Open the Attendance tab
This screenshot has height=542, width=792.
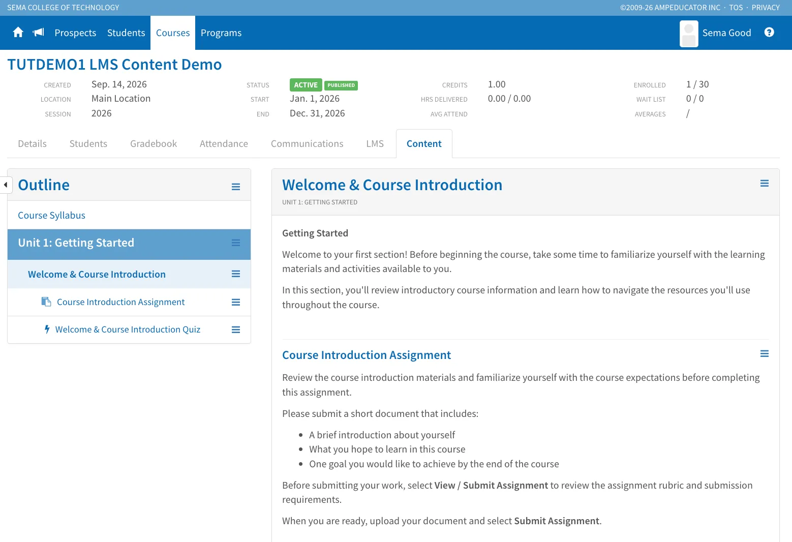[224, 144]
